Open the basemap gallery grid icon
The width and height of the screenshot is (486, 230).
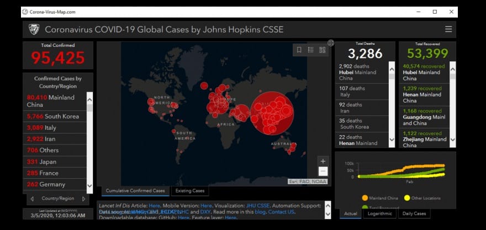(323, 50)
